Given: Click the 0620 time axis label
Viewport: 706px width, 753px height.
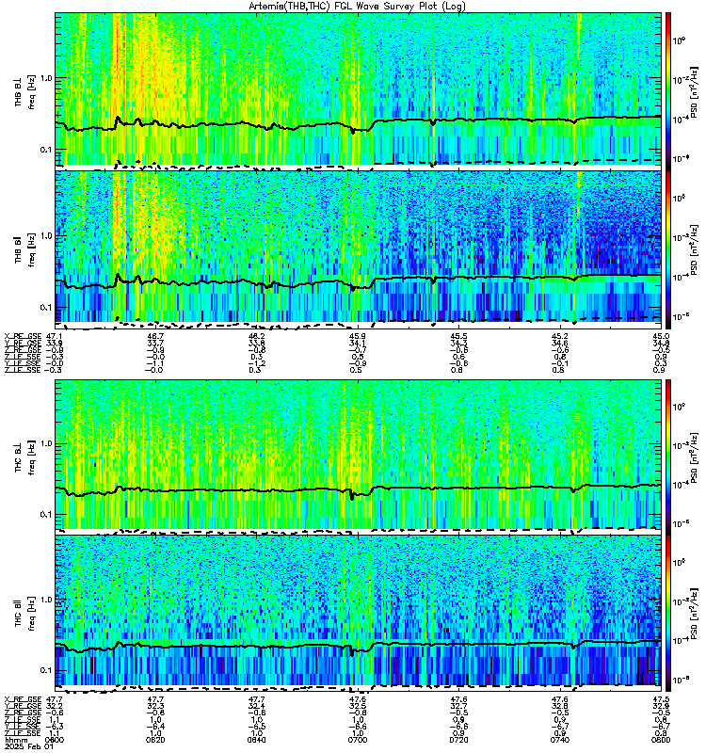Looking at the screenshot, I should pos(155,740).
